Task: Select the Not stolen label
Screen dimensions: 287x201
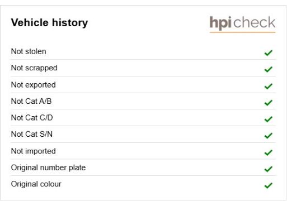Action: [x=29, y=51]
